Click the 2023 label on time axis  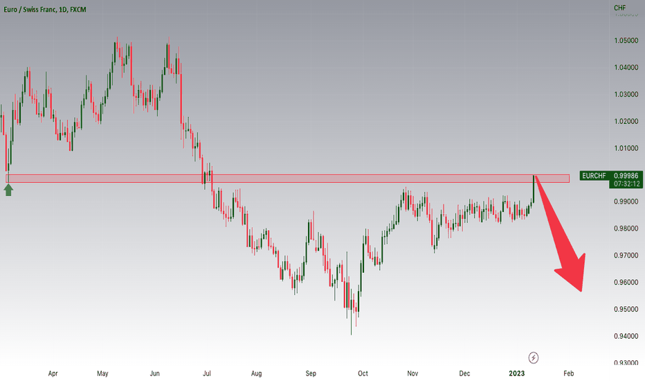(517, 373)
